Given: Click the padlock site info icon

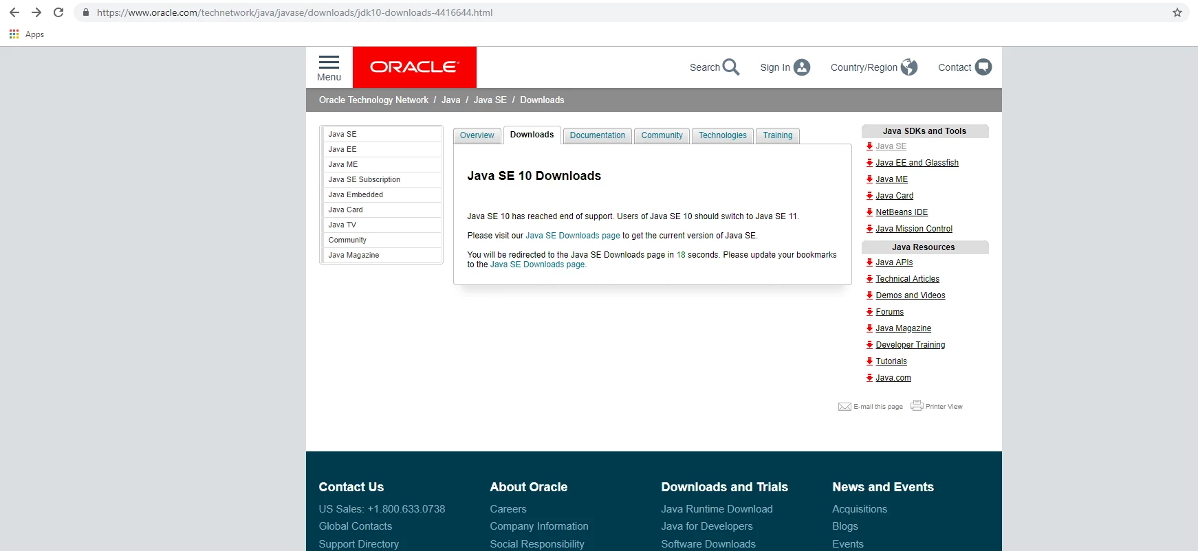Looking at the screenshot, I should click(x=86, y=12).
